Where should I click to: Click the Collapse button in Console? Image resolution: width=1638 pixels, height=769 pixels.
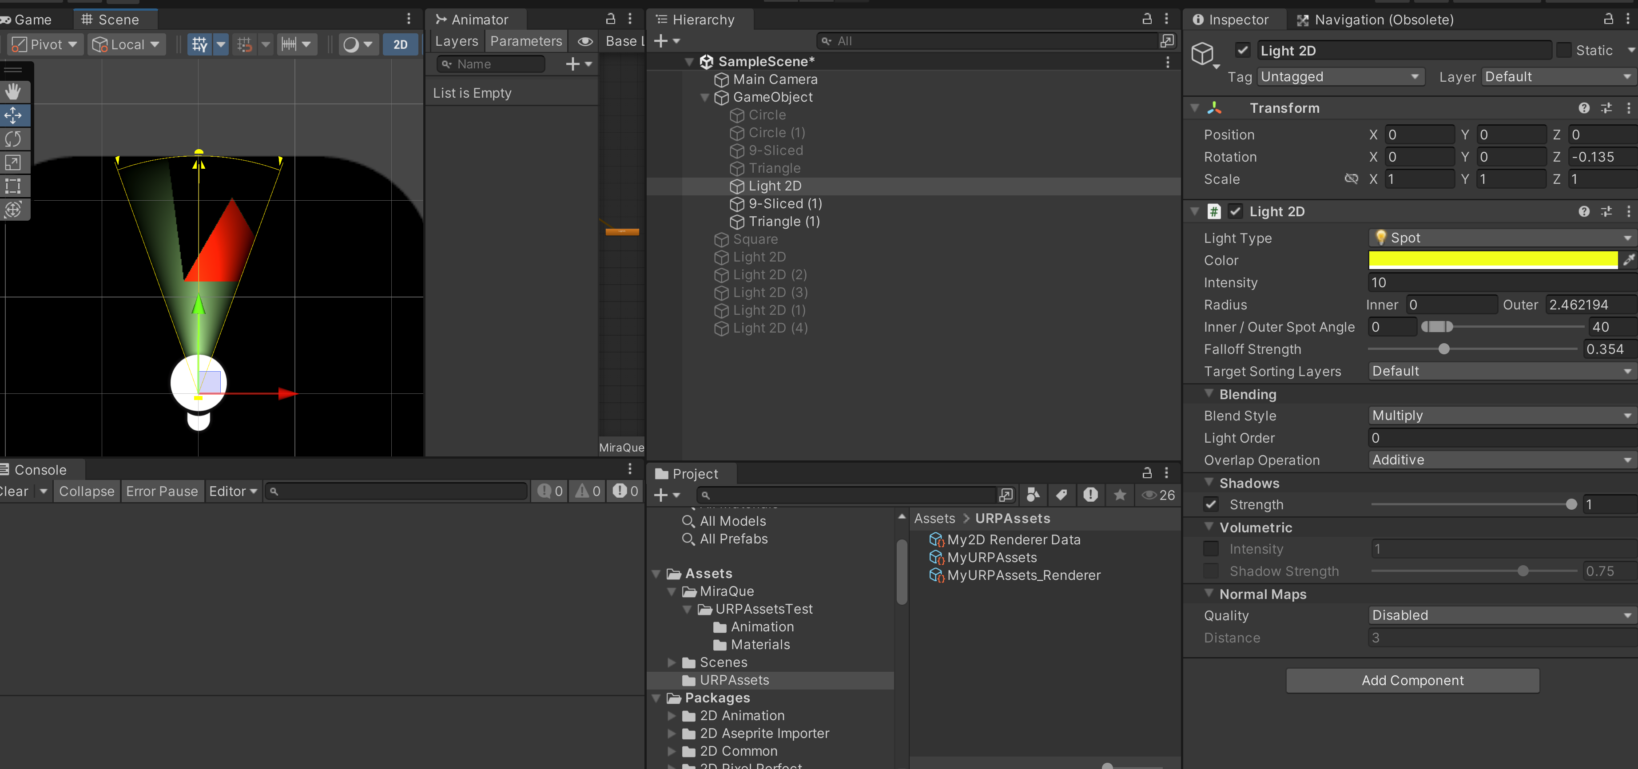[87, 491]
